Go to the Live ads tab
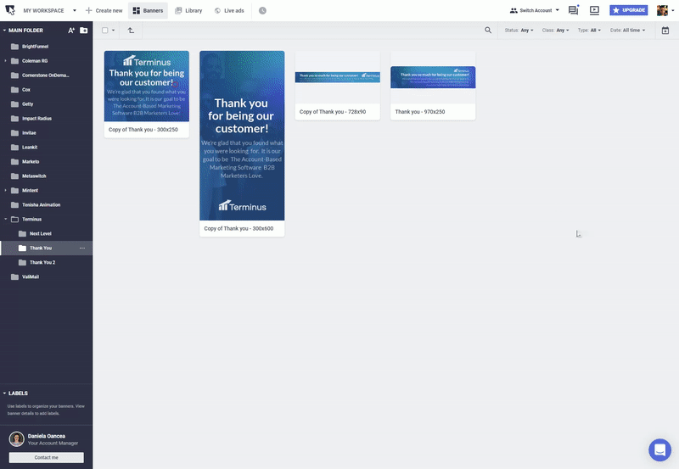 (229, 10)
